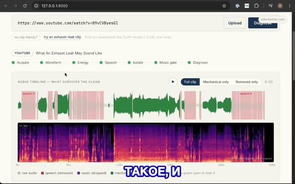
Task: Select the Full clip tab
Action: (x=190, y=82)
